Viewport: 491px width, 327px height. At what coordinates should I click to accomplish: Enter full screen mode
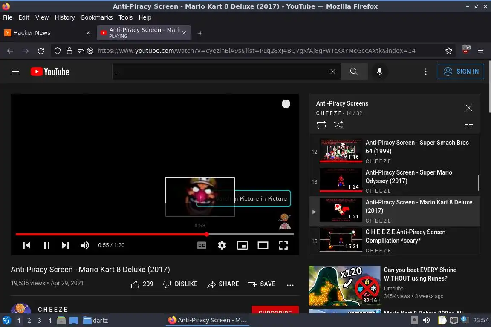click(283, 245)
